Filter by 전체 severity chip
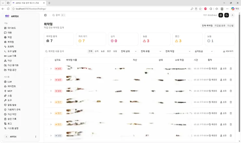 91,51
